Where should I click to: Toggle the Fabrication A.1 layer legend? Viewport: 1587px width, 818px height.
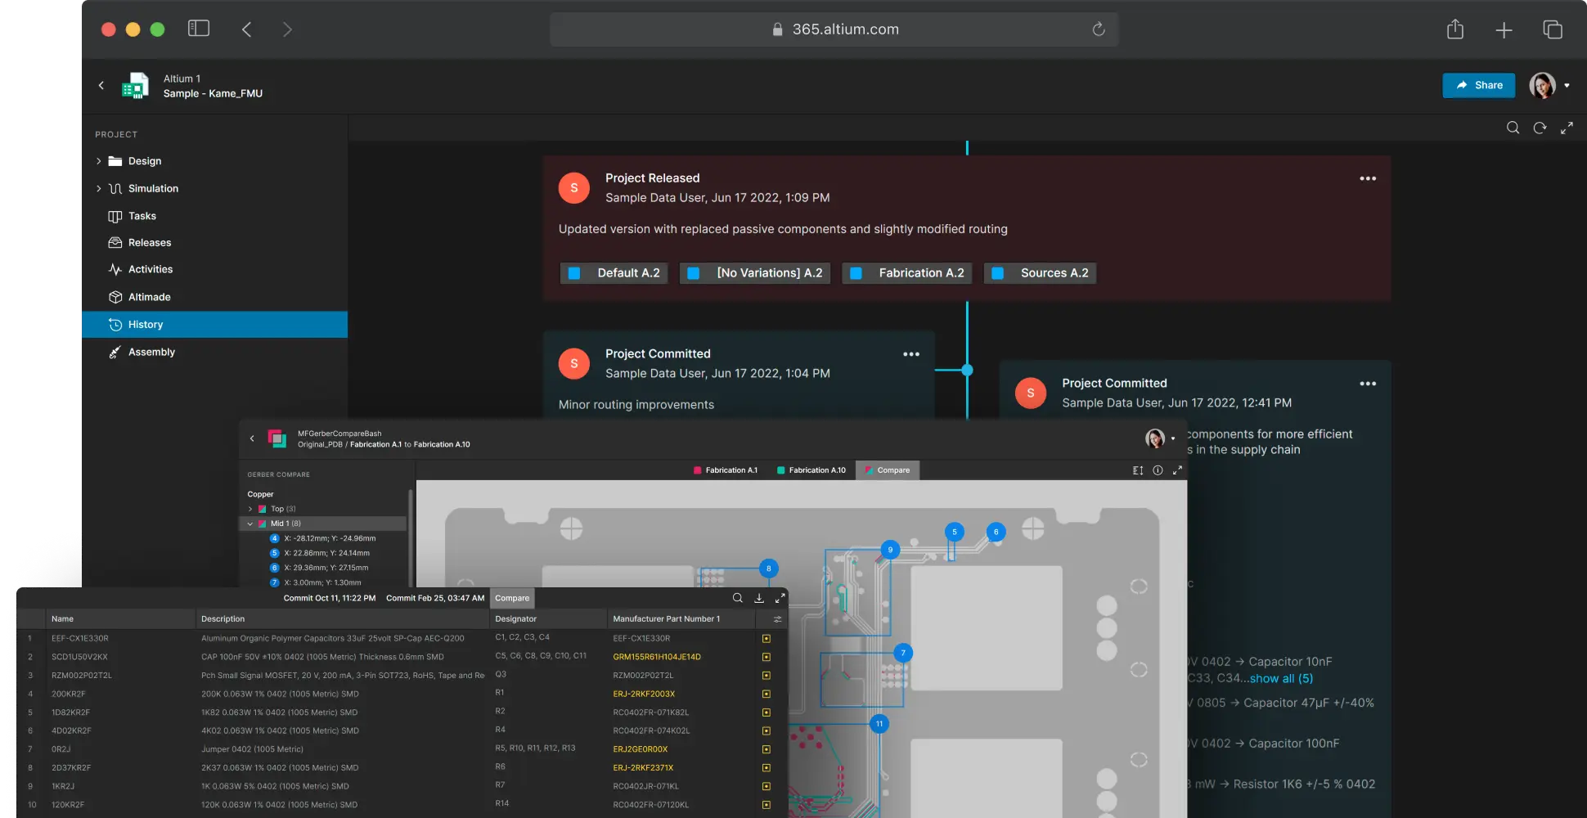click(x=725, y=470)
